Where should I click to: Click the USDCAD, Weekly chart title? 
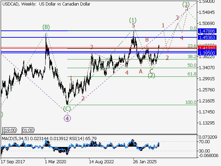[x=19, y=4]
